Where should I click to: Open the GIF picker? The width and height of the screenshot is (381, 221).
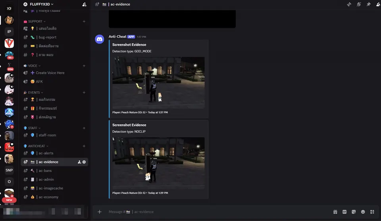coord(344,212)
